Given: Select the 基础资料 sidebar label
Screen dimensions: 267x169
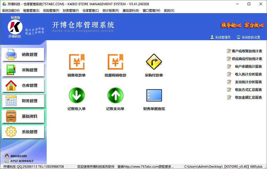Looking at the screenshot, I should [x=30, y=116].
